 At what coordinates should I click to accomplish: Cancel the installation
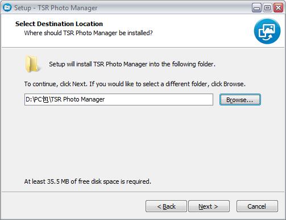(x=257, y=206)
